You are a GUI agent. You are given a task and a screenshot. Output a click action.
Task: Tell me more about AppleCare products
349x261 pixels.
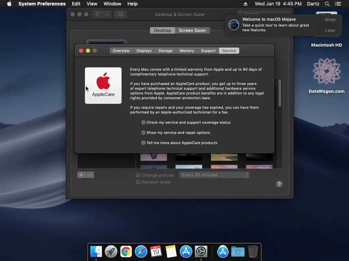182,143
